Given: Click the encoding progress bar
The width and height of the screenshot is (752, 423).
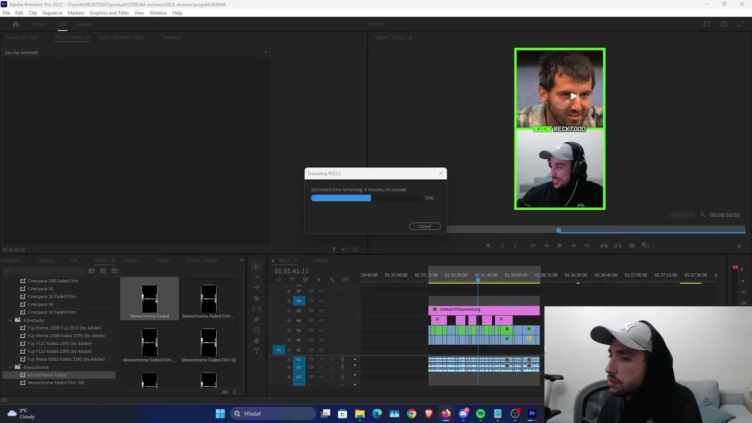Looking at the screenshot, I should click(367, 198).
